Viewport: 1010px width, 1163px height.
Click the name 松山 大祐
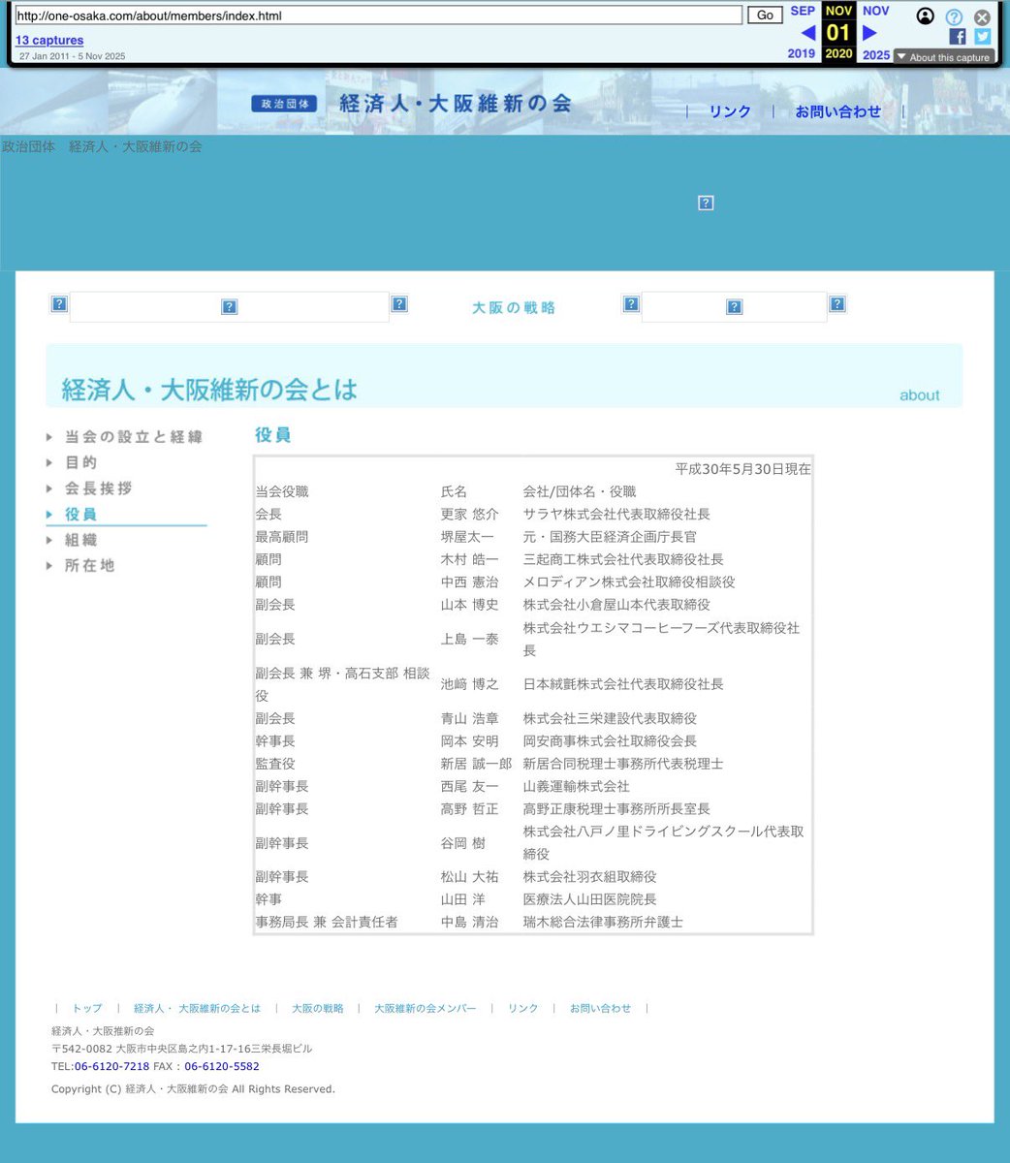[x=470, y=876]
